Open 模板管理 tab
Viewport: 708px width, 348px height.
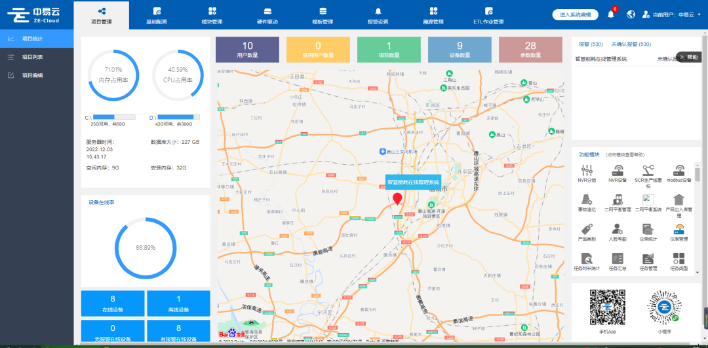click(x=323, y=15)
